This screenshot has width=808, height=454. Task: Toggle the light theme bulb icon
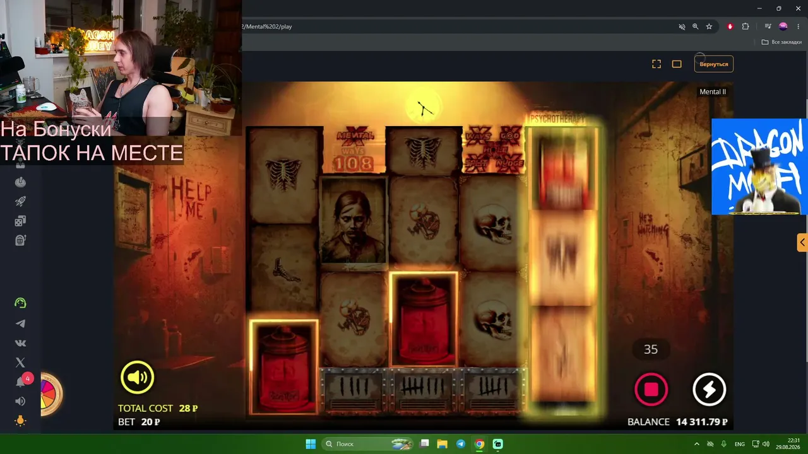(20, 421)
